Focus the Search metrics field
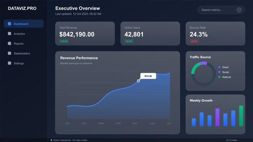 pos(221,10)
